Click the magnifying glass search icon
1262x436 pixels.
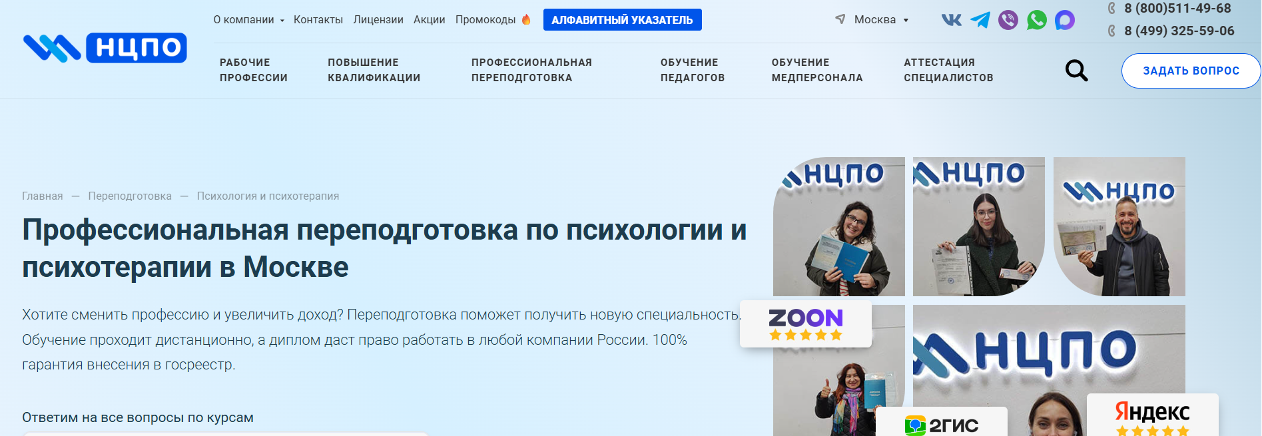[x=1076, y=71]
